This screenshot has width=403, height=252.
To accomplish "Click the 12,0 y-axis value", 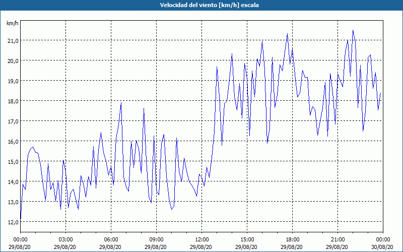I will tap(13, 222).
